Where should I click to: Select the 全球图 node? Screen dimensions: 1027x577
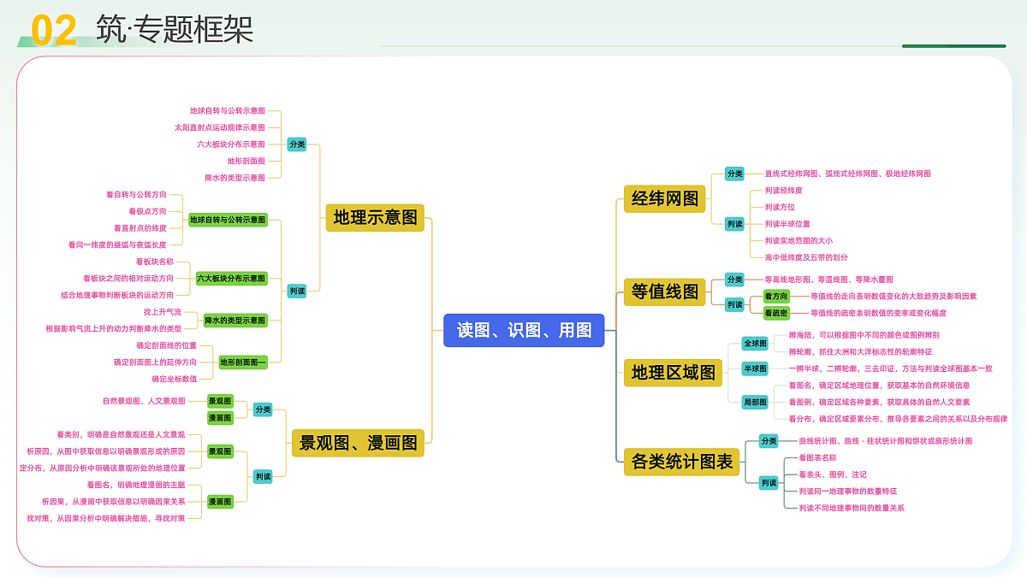pyautogui.click(x=755, y=344)
